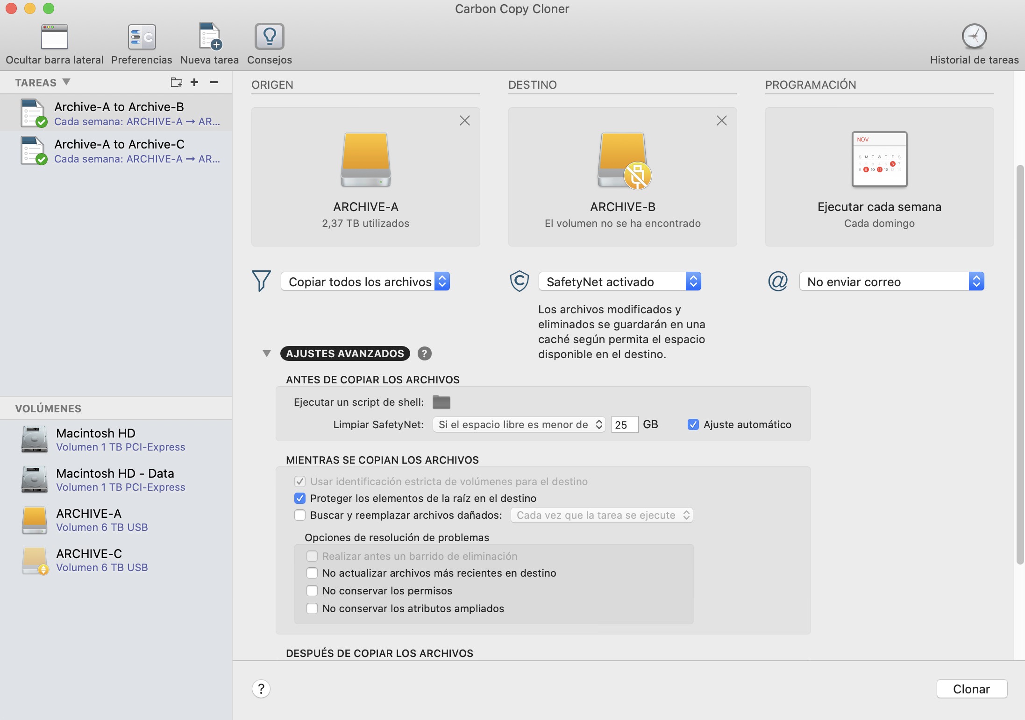The width and height of the screenshot is (1025, 720).
Task: Toggle Proteger los elementos de la raíz
Action: pyautogui.click(x=300, y=498)
